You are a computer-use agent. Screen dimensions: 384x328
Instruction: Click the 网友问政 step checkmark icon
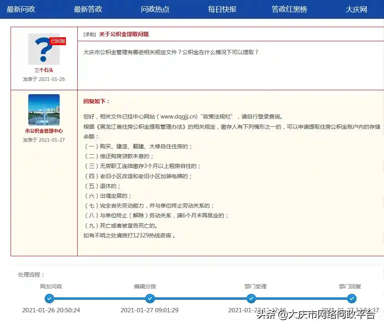pos(49,299)
